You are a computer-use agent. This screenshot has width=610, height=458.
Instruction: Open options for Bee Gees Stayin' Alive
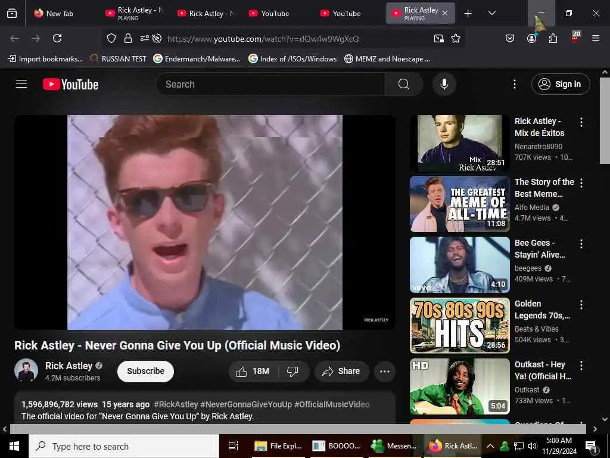click(581, 244)
